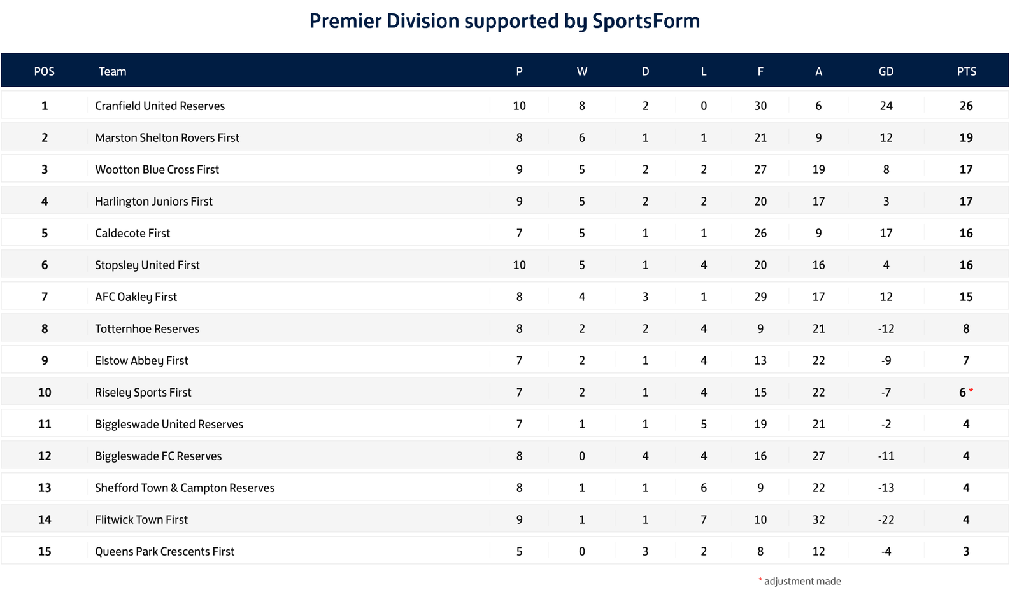Select Biggleswade FC Reserves team
Viewport: 1010px width, 604px height.
pos(158,456)
